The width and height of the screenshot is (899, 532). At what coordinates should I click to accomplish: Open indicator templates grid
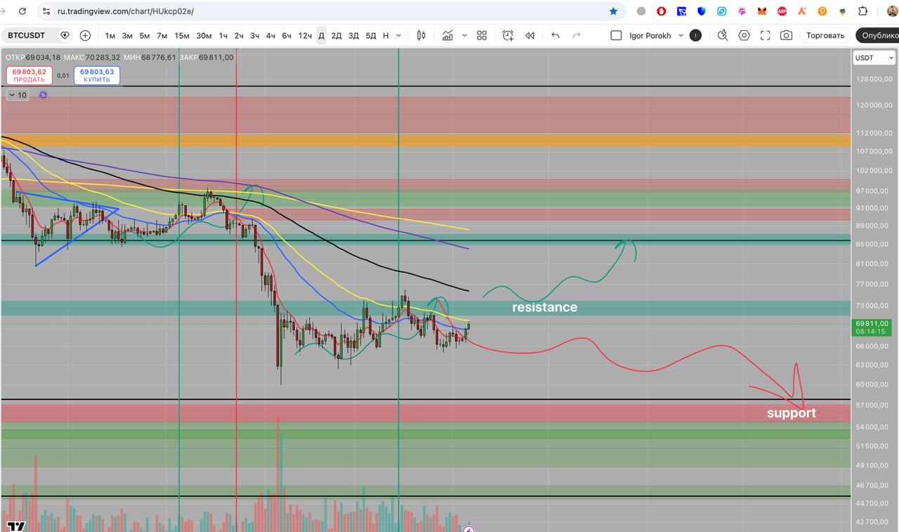coord(482,35)
